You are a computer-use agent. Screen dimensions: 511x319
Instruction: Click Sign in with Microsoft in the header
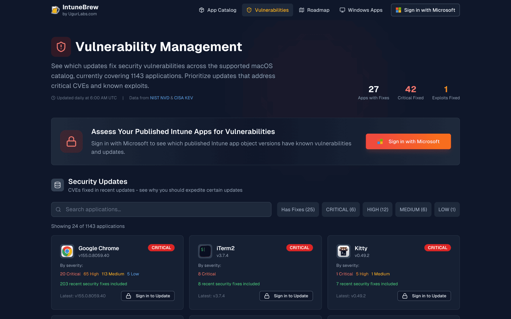[425, 10]
